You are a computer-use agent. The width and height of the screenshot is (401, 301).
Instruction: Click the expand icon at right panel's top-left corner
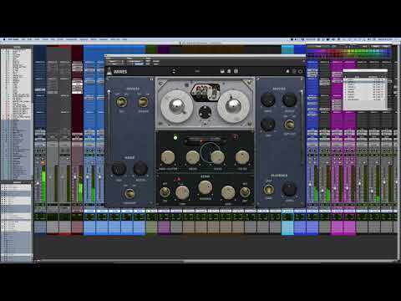coord(258,79)
